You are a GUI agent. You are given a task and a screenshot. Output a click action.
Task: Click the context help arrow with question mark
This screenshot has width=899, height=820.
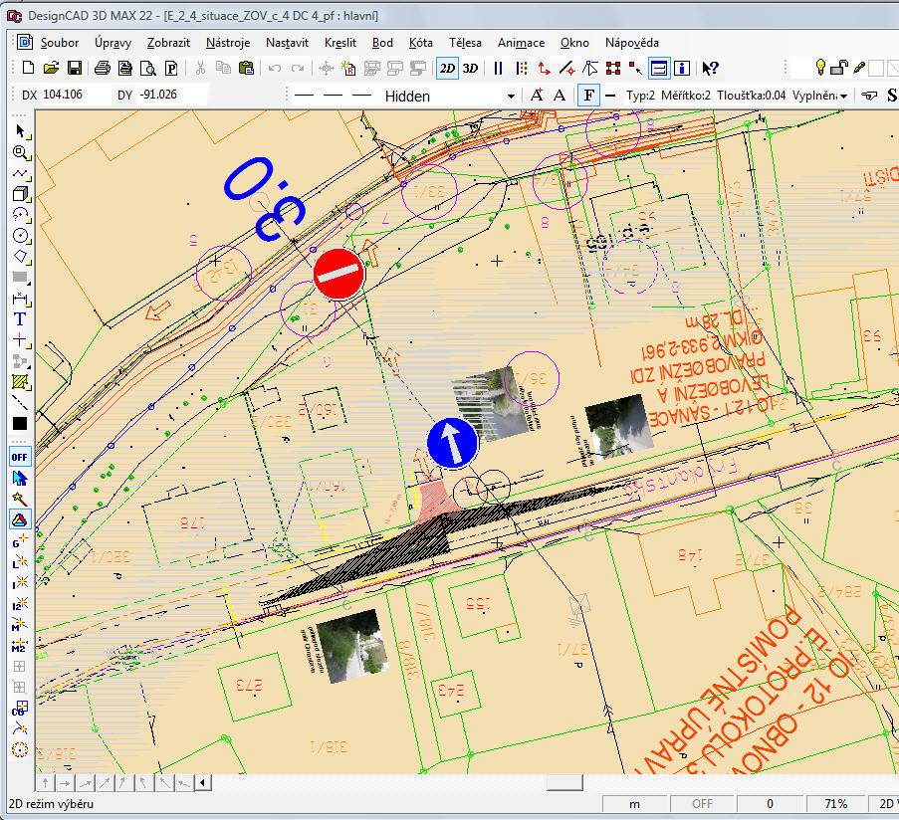(710, 69)
